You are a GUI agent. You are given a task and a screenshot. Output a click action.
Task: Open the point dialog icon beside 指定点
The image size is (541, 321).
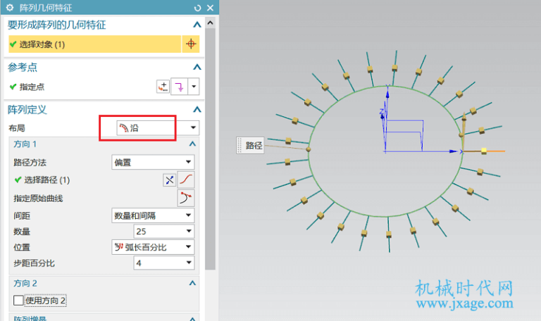click(163, 87)
